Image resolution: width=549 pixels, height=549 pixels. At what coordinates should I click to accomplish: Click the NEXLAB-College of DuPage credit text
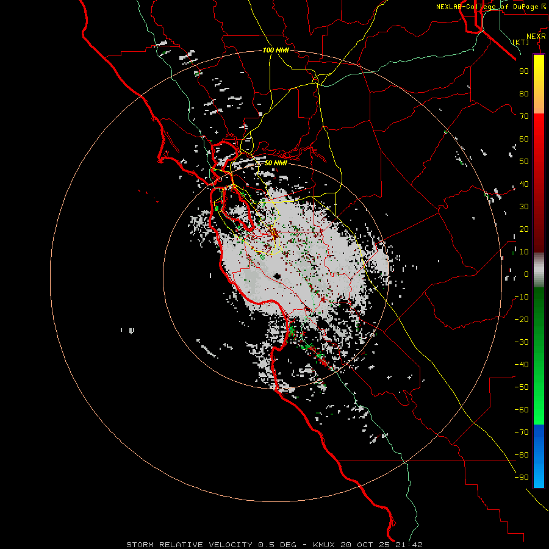(487, 7)
